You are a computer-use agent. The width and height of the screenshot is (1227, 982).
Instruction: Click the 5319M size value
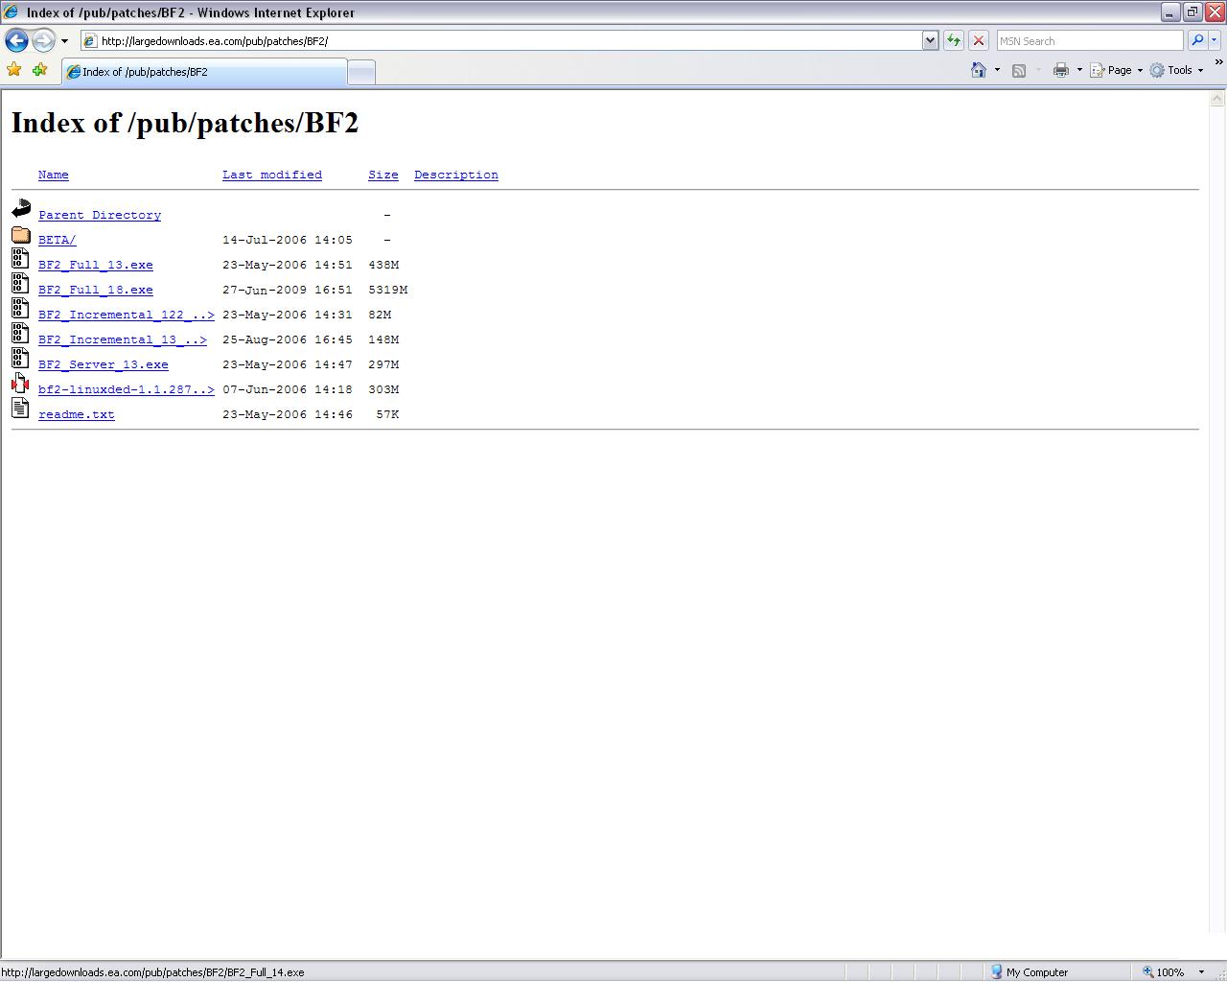[388, 290]
